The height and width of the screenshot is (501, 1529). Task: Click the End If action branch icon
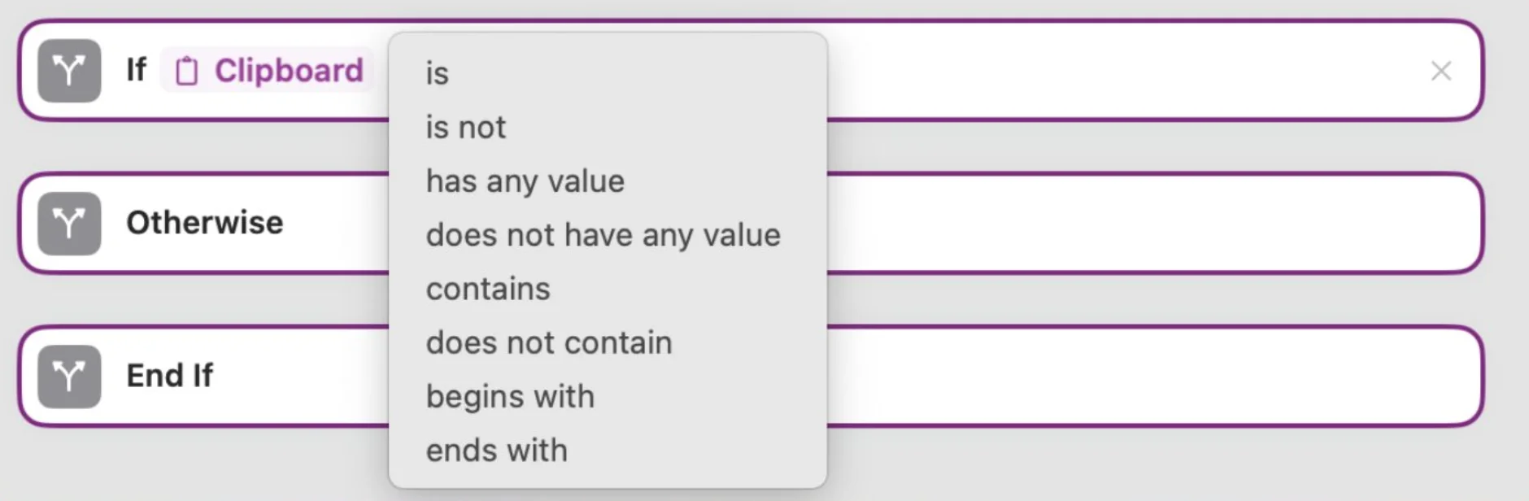point(69,377)
